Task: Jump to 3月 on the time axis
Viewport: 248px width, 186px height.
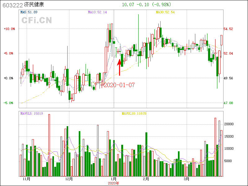Action: 186,179
